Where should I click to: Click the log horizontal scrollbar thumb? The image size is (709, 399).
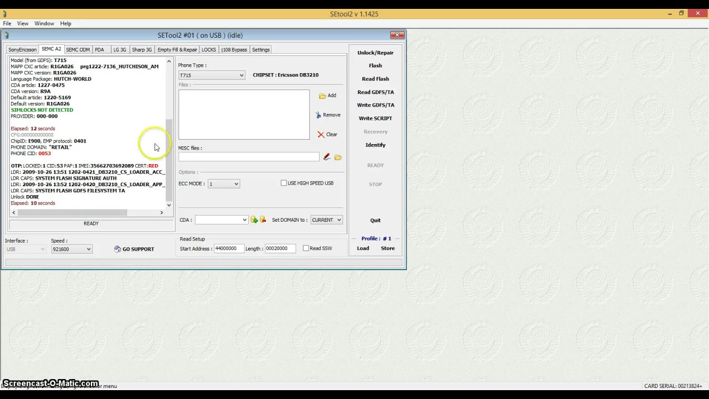(x=72, y=213)
